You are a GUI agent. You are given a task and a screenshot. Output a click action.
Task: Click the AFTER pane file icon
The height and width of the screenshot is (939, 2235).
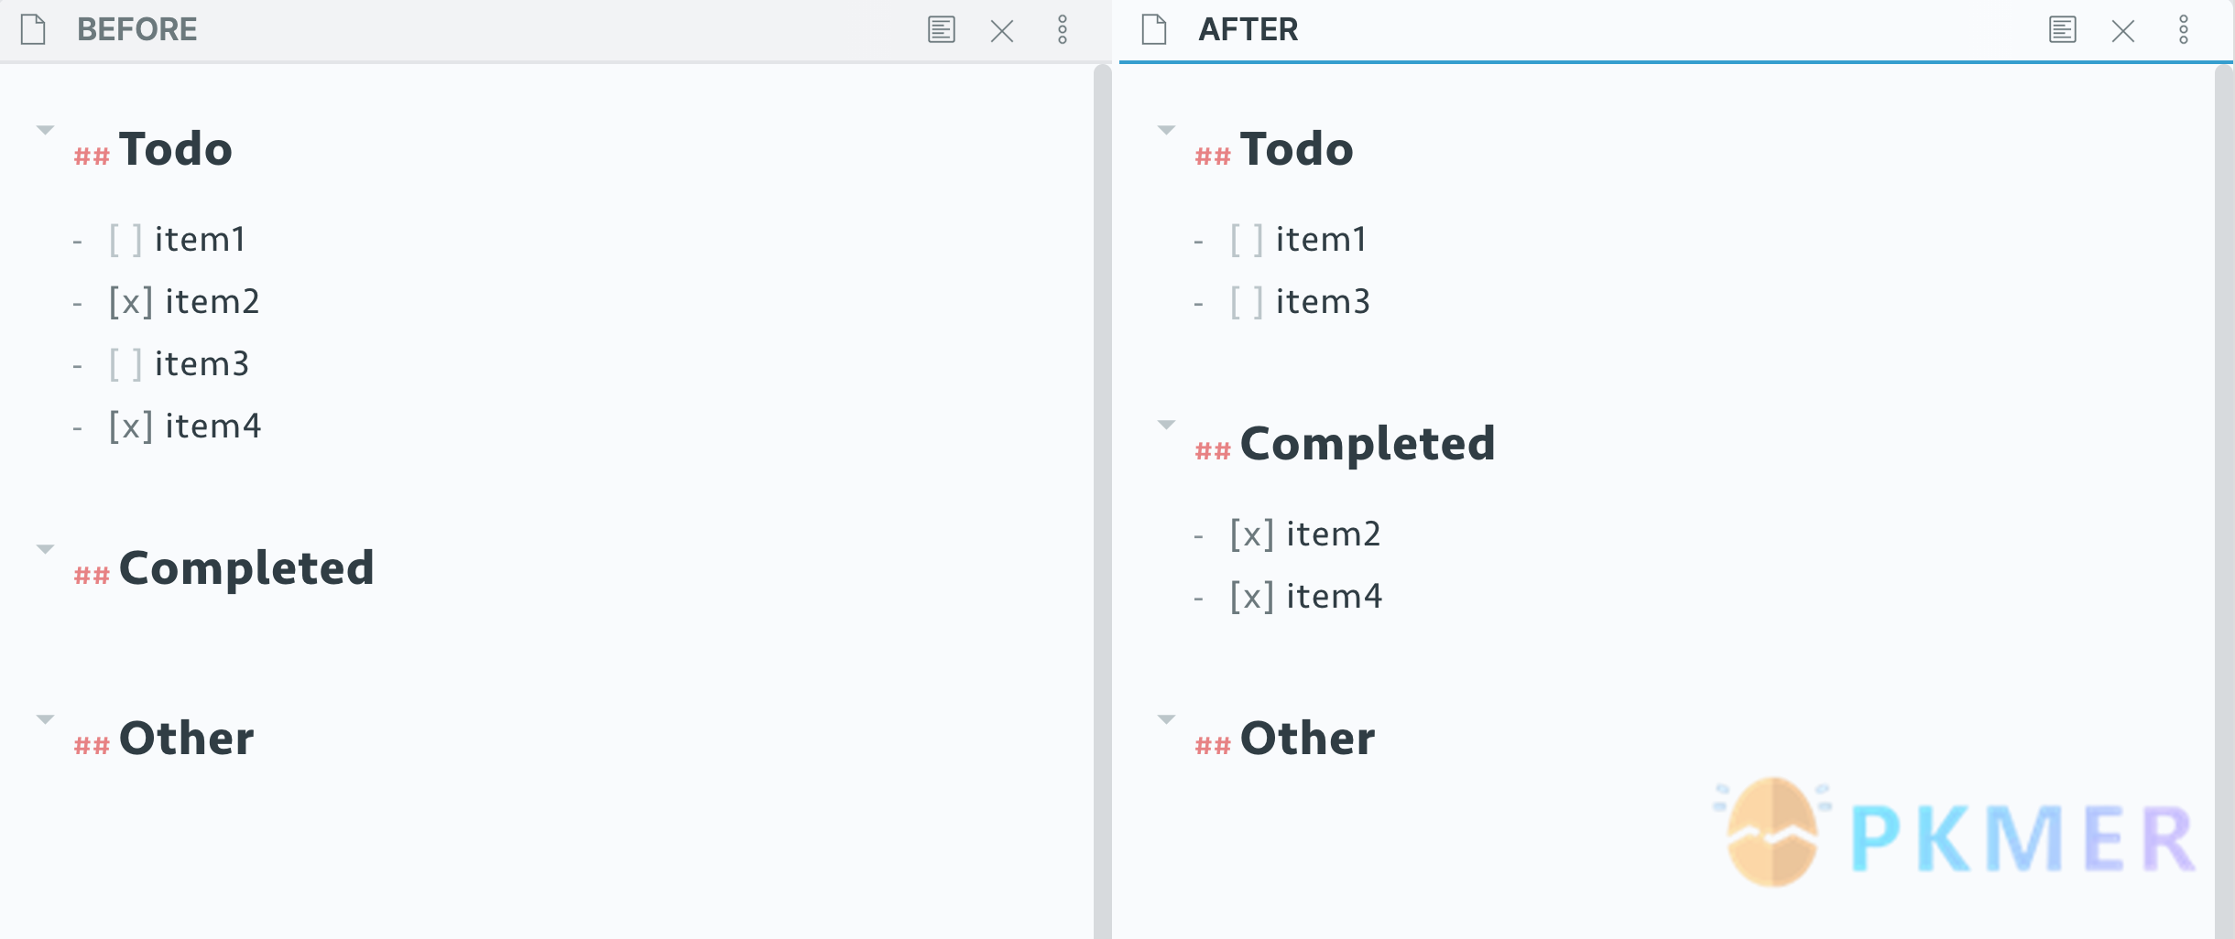point(1154,29)
